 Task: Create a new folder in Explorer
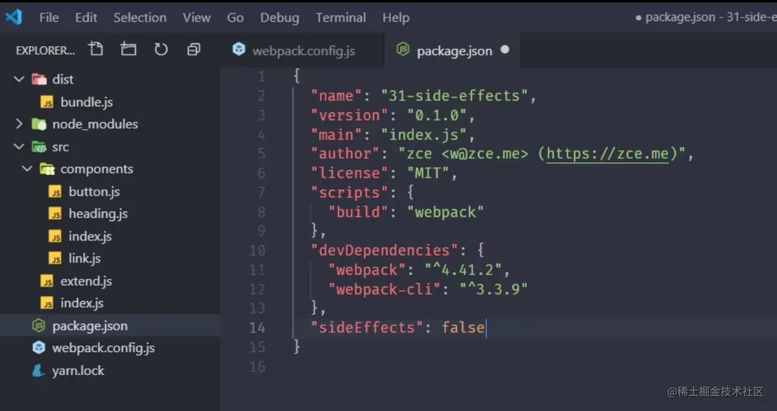pos(128,49)
